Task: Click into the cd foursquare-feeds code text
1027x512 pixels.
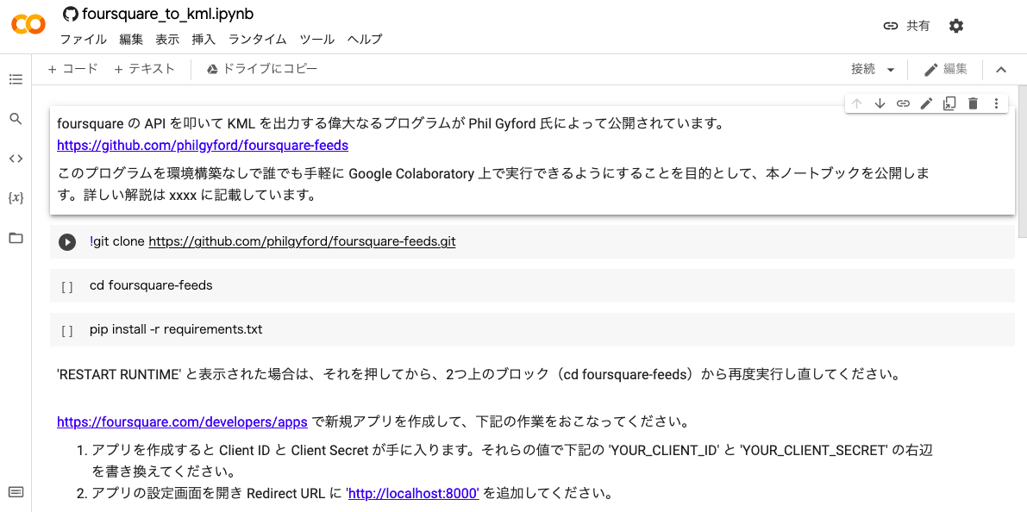Action: [151, 285]
